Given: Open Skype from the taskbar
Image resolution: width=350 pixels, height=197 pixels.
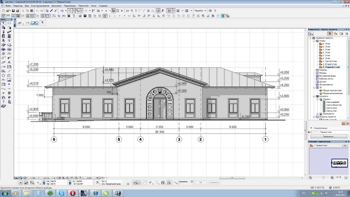Looking at the screenshot, I should [x=61, y=193].
